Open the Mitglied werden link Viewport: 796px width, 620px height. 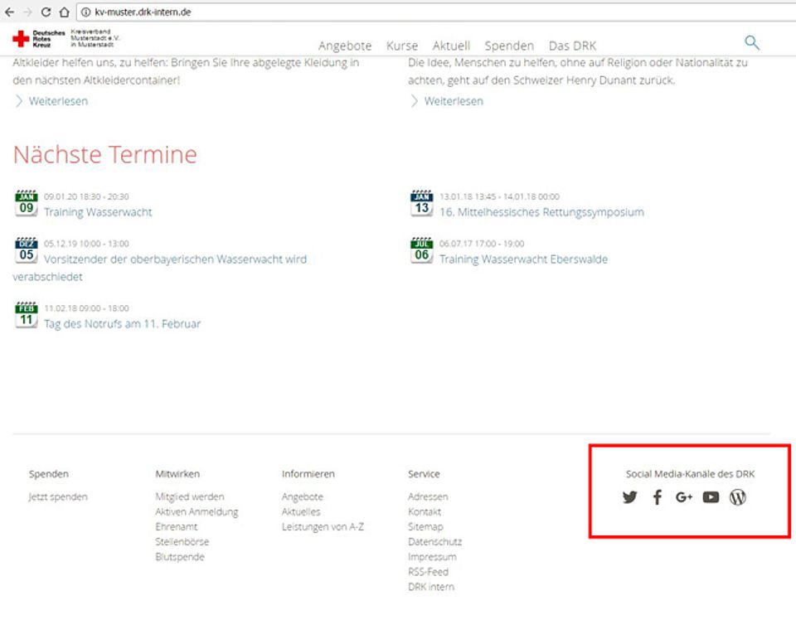pos(189,496)
